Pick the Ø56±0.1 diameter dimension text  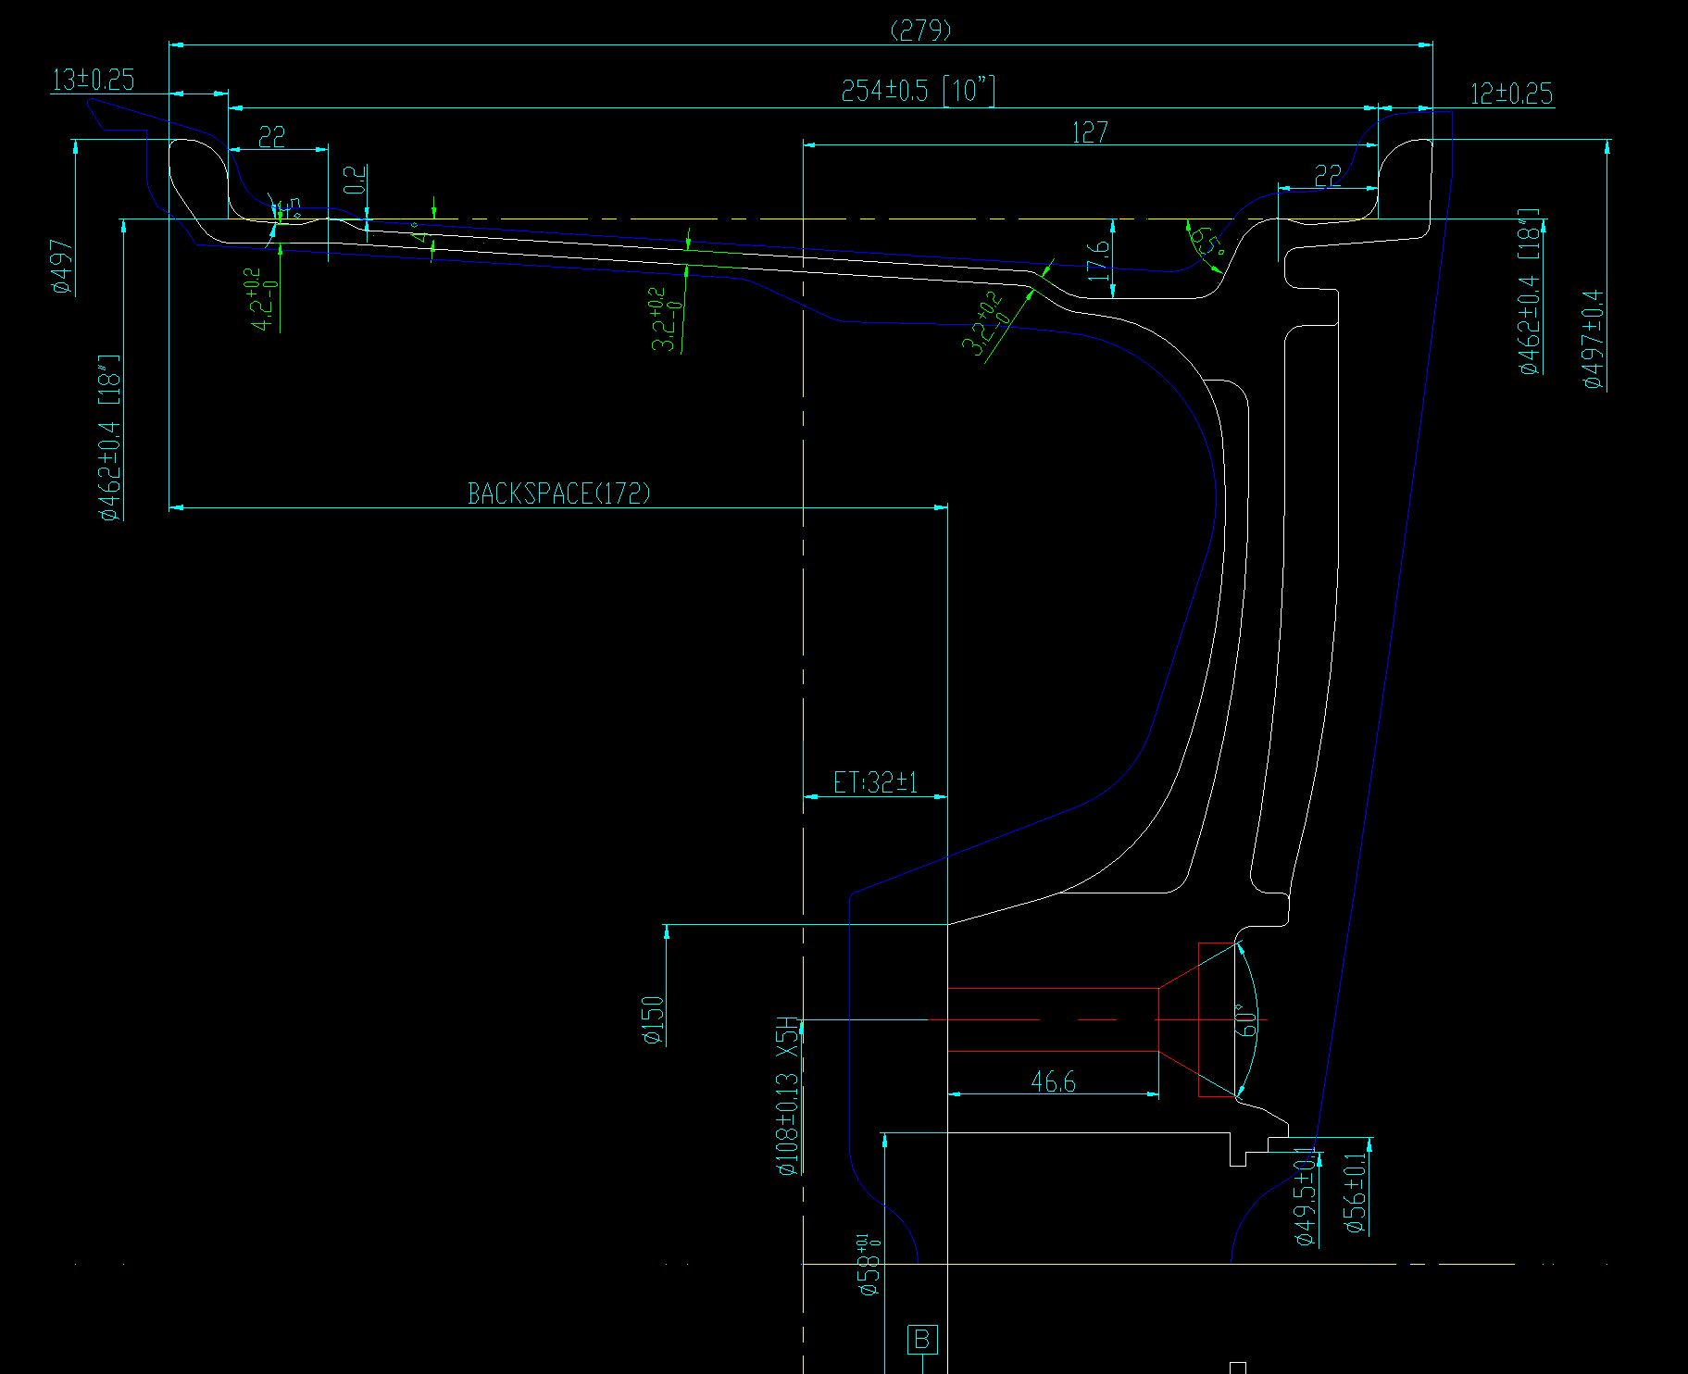[1355, 1193]
